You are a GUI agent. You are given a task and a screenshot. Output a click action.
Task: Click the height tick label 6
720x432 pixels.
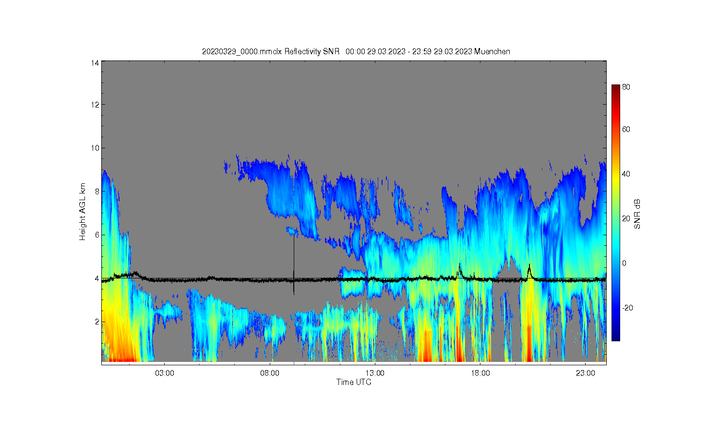click(x=97, y=235)
